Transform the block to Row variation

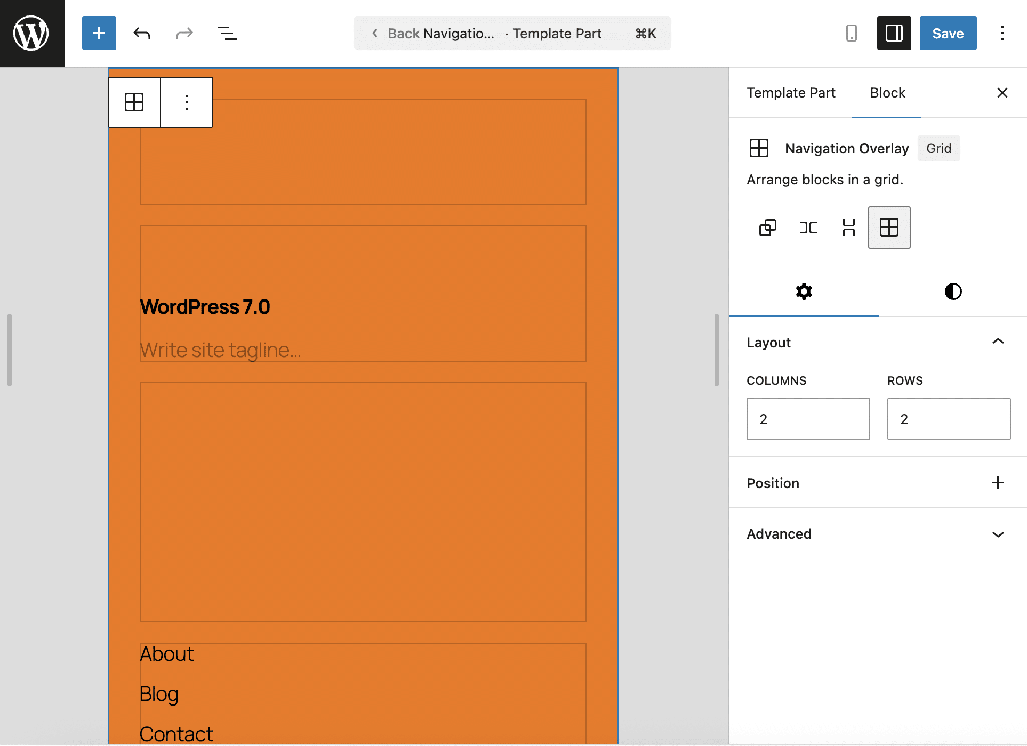[808, 228]
